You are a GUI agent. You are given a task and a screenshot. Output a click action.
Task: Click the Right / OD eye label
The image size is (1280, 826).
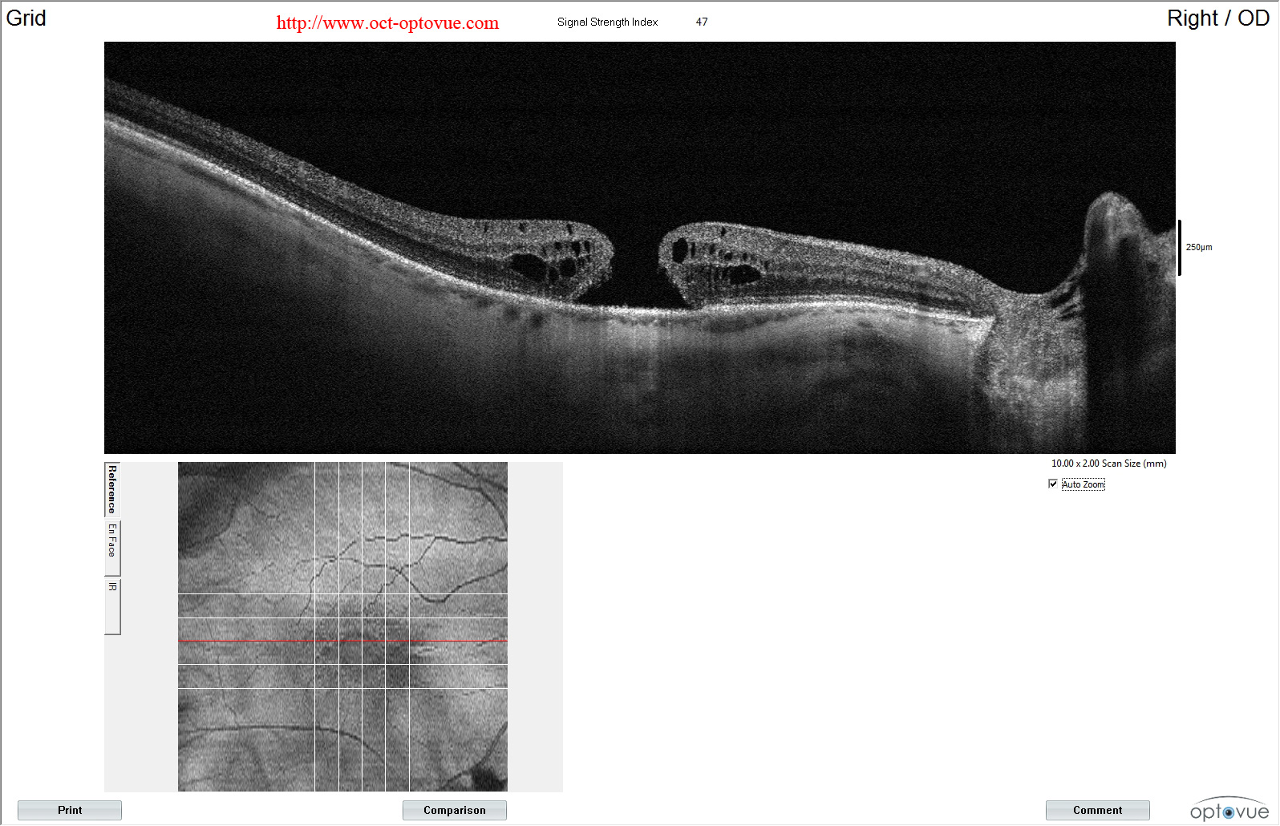click(1217, 18)
